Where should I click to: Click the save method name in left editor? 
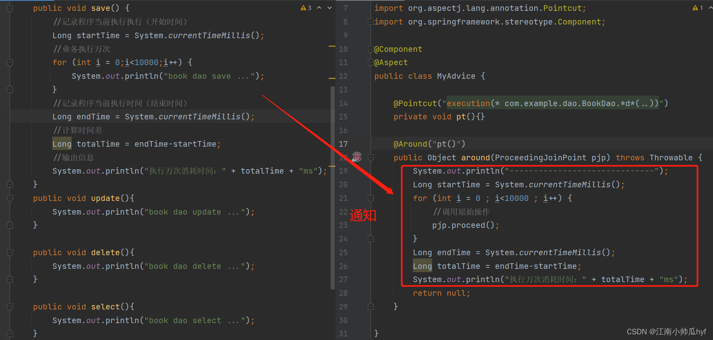[x=100, y=8]
